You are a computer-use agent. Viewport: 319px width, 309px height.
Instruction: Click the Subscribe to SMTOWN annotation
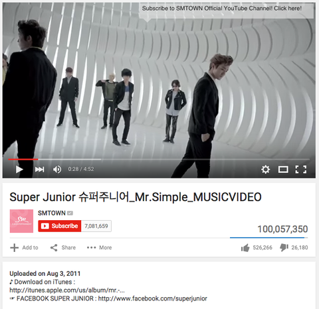point(222,9)
